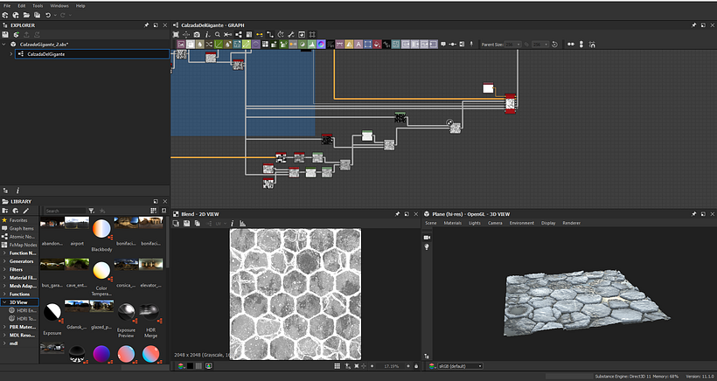717x381 pixels.
Task: Click the library Search input field
Action: pos(65,211)
